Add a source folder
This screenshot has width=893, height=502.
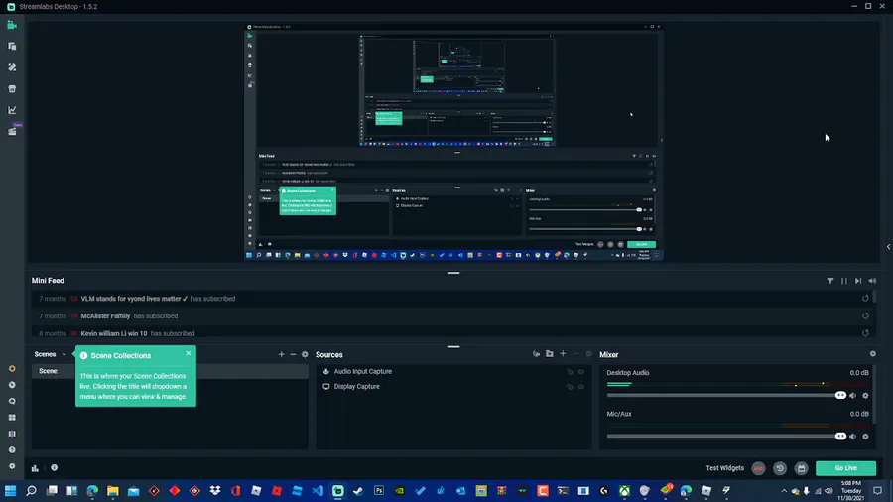pyautogui.click(x=550, y=354)
